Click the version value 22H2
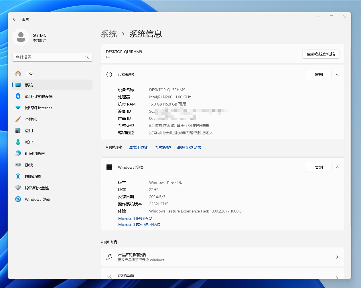Image resolution: width=361 pixels, height=288 pixels. tap(154, 190)
